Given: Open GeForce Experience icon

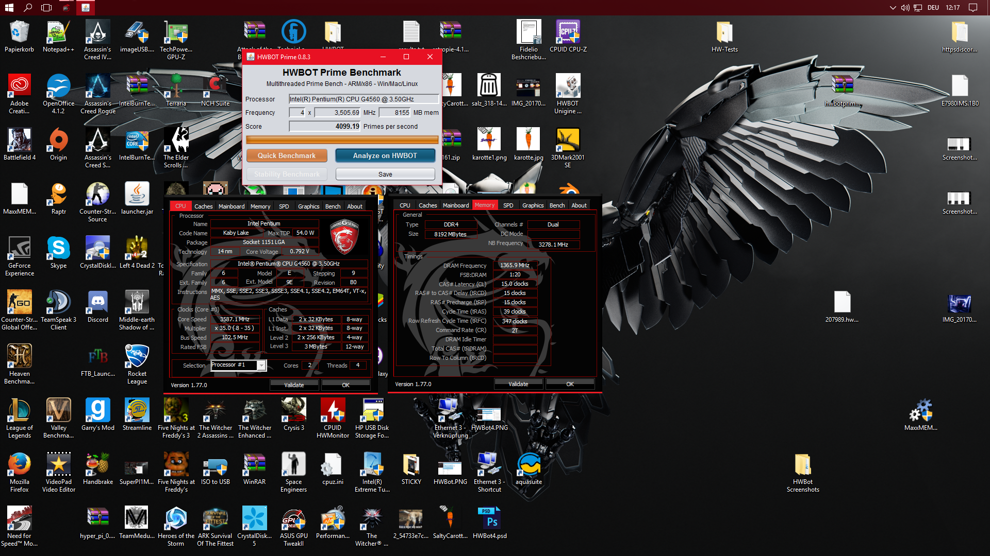Looking at the screenshot, I should (19, 256).
